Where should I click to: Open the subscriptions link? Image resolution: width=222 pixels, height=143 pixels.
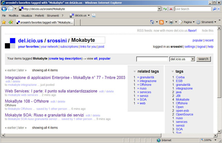coord(69,47)
